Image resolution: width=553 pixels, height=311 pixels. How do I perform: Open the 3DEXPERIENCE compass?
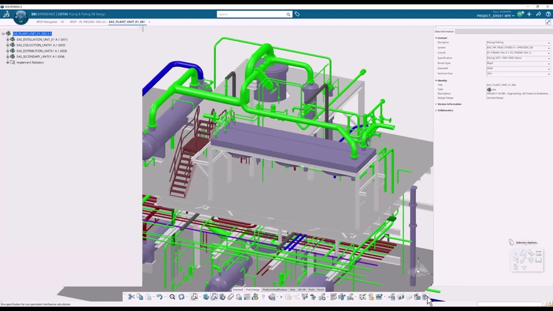pos(21,17)
